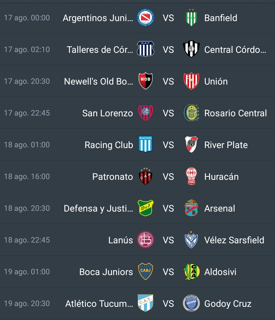Open the Unión team name
Image resolution: width=275 pixels, height=320 pixels.
216,81
